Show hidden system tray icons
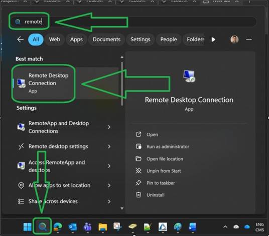Image resolution: width=269 pixels, height=236 pixels. click(225, 227)
